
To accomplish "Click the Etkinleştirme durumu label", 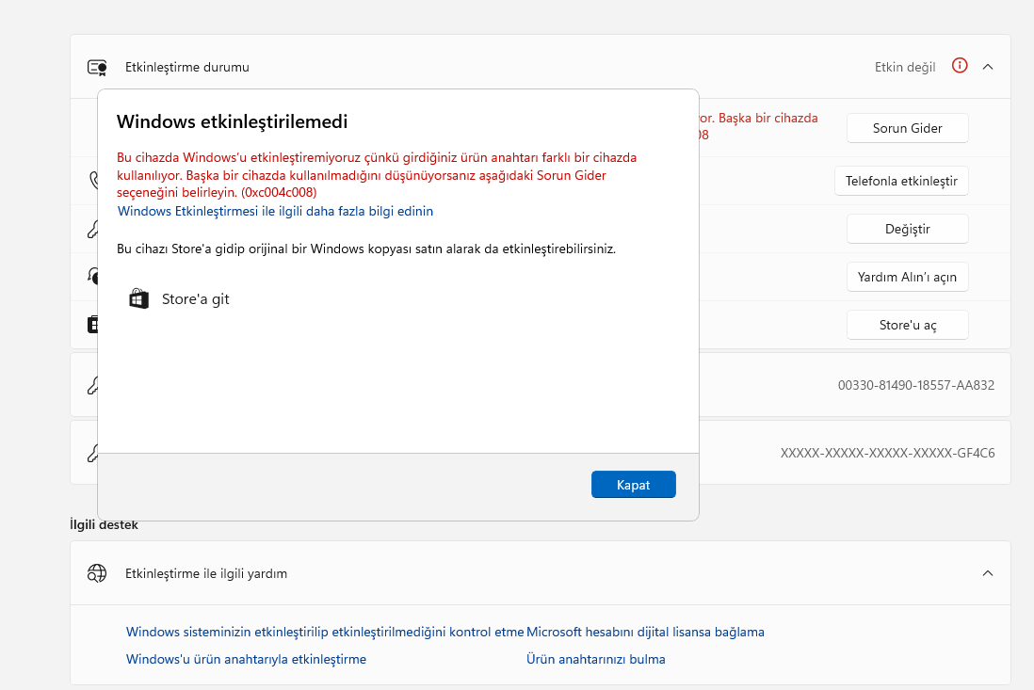I will tap(187, 67).
